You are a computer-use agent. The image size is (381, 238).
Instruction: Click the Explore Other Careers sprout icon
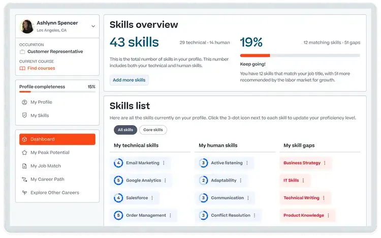click(24, 193)
